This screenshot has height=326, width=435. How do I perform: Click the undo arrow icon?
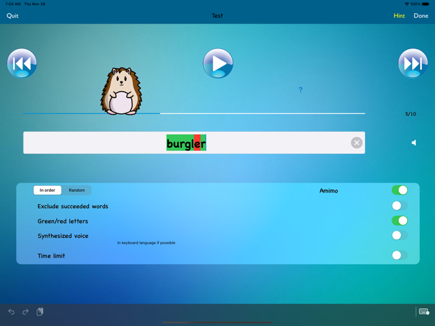[11, 312]
